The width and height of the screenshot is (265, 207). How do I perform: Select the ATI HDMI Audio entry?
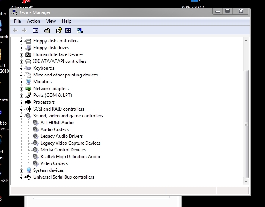click(57, 123)
